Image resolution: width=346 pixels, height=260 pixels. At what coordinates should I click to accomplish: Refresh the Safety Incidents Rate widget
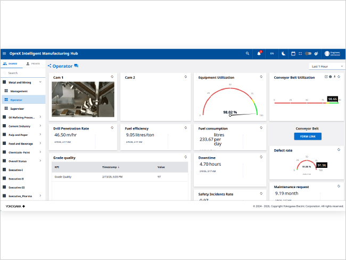(x=261, y=193)
